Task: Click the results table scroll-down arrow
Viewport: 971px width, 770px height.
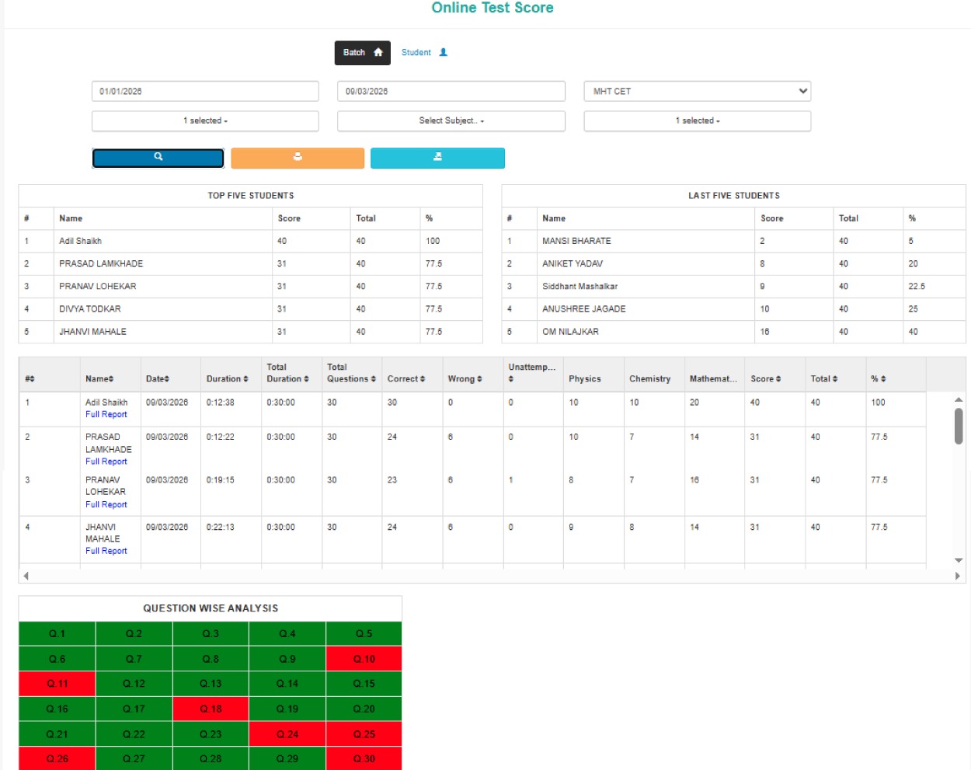Action: tap(959, 560)
